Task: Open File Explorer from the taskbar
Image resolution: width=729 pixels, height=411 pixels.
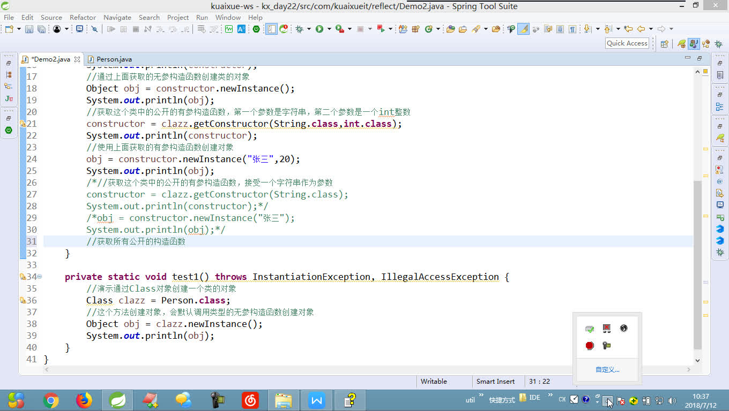Action: [284, 400]
